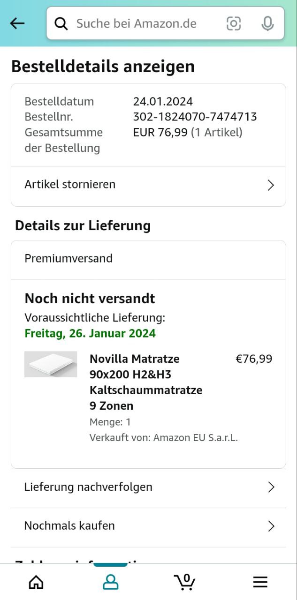This screenshot has width=297, height=600.
Task: Expand the Artikel stornieren chevron
Action: click(x=271, y=185)
